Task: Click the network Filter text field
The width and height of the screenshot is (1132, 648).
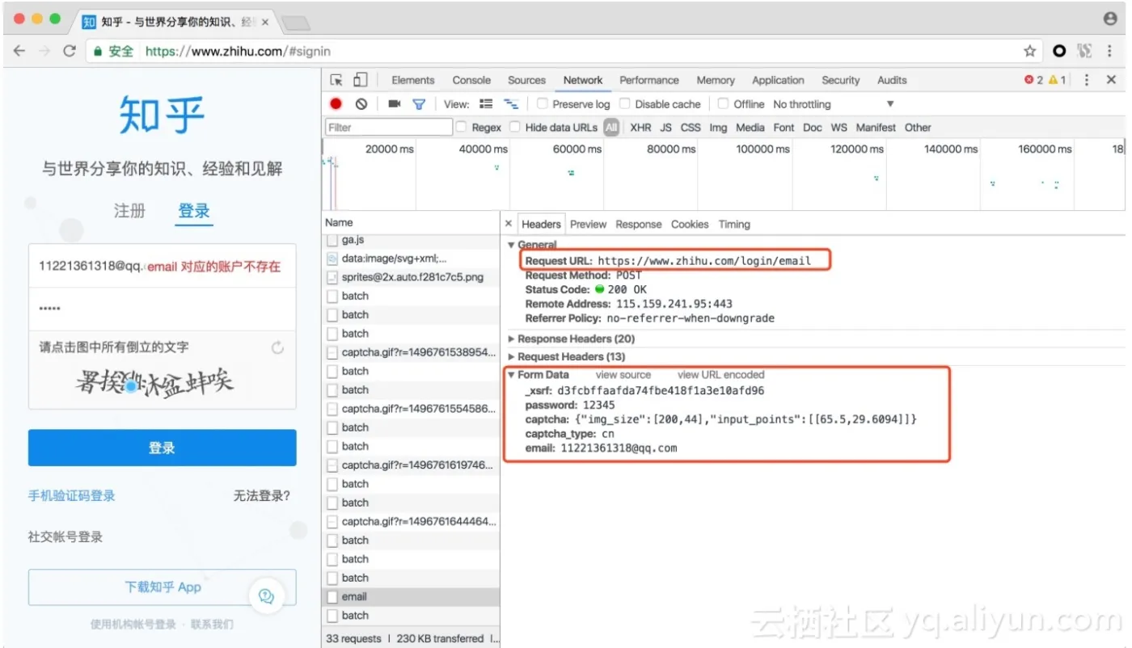Action: click(389, 127)
